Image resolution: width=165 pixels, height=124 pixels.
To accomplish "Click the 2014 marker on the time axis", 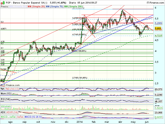I will 80,122.
